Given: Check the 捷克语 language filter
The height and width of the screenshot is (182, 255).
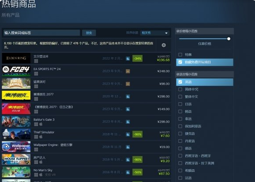Looking at the screenshot, I should click(180, 134).
